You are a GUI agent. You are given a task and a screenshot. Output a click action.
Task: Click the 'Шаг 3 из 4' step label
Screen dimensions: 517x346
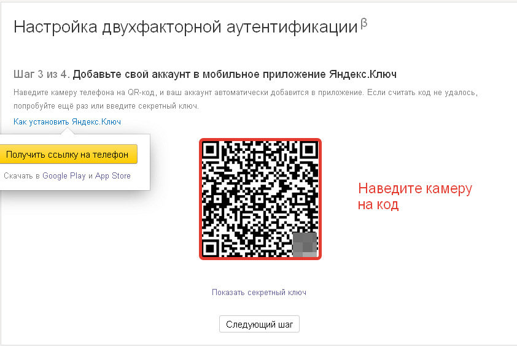pyautogui.click(x=42, y=74)
